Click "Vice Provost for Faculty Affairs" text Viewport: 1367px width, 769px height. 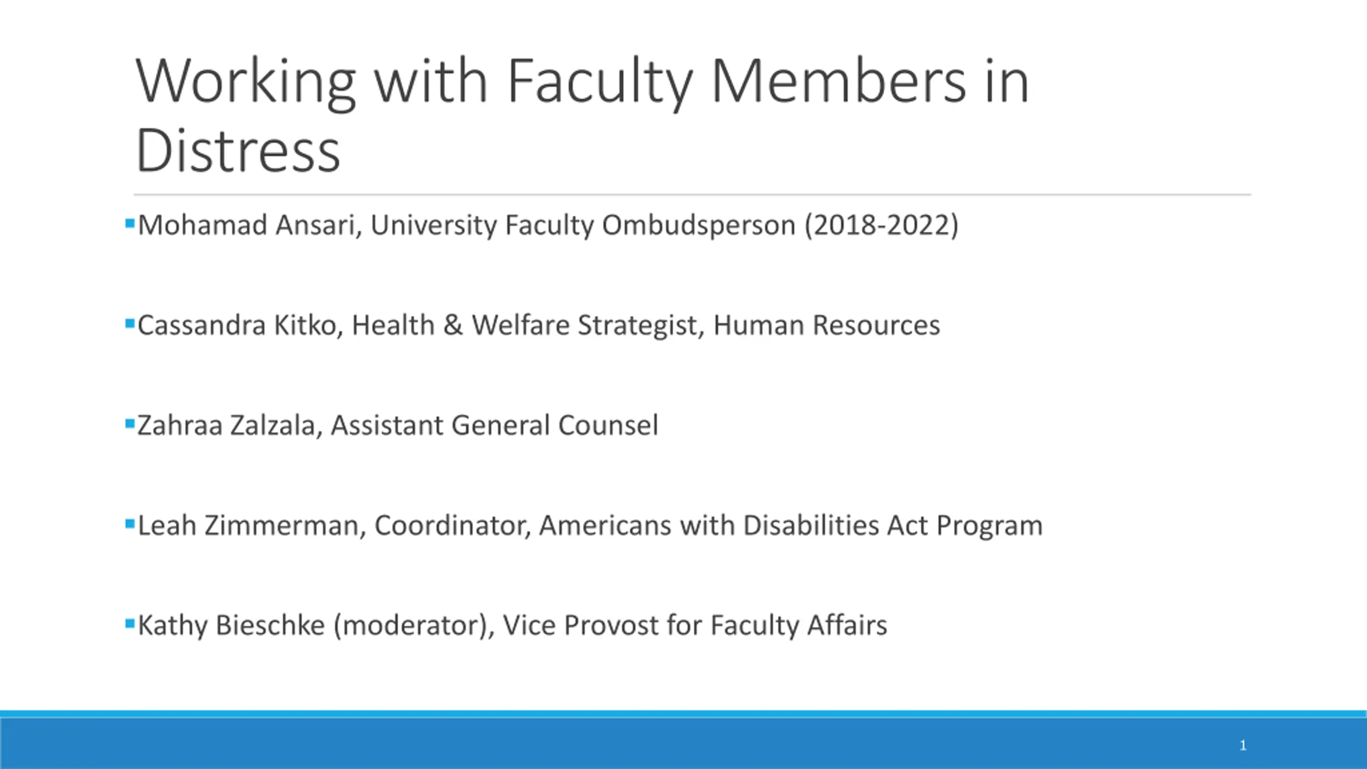point(695,625)
